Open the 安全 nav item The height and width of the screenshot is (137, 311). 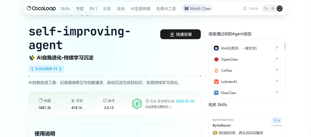pyautogui.click(x=121, y=9)
